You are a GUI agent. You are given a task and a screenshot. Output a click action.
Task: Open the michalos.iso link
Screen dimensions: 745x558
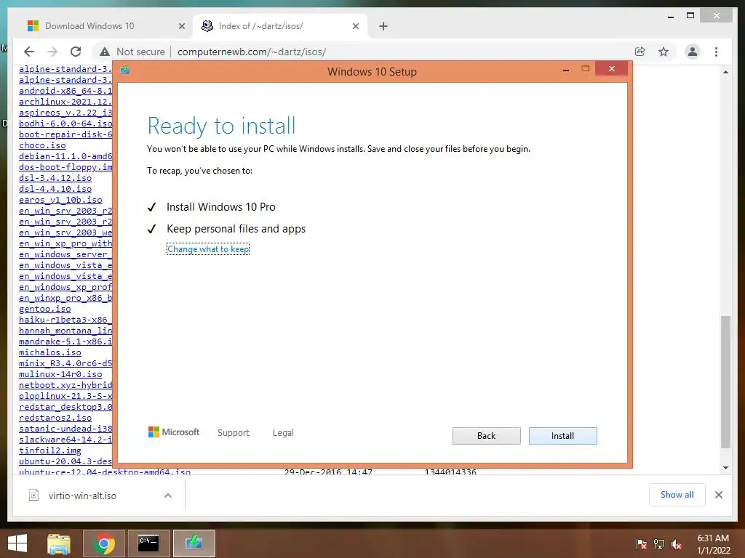(50, 352)
